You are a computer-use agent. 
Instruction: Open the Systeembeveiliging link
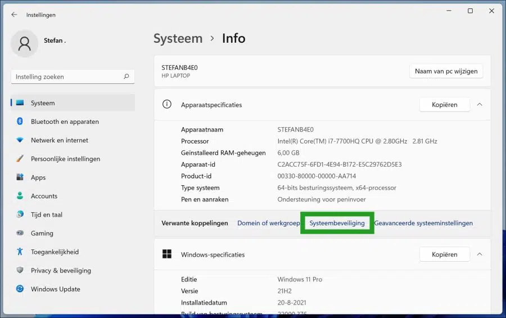point(337,223)
